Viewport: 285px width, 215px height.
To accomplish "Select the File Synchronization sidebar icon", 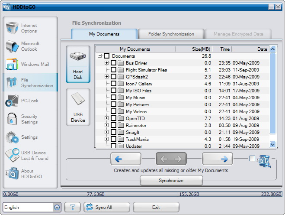I will click(12, 82).
